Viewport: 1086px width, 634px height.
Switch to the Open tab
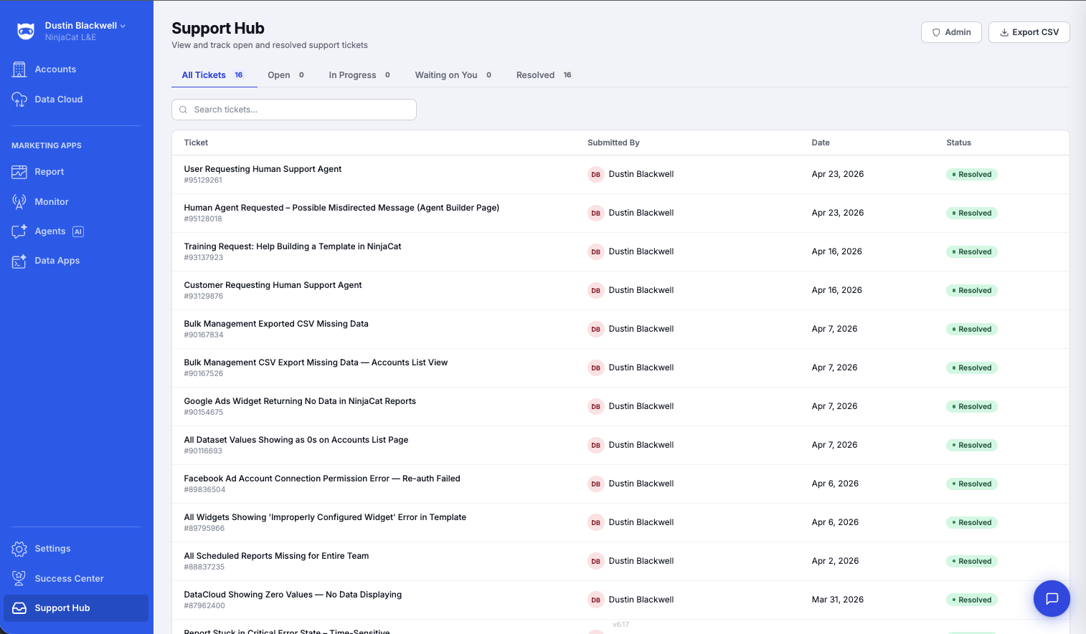[285, 75]
